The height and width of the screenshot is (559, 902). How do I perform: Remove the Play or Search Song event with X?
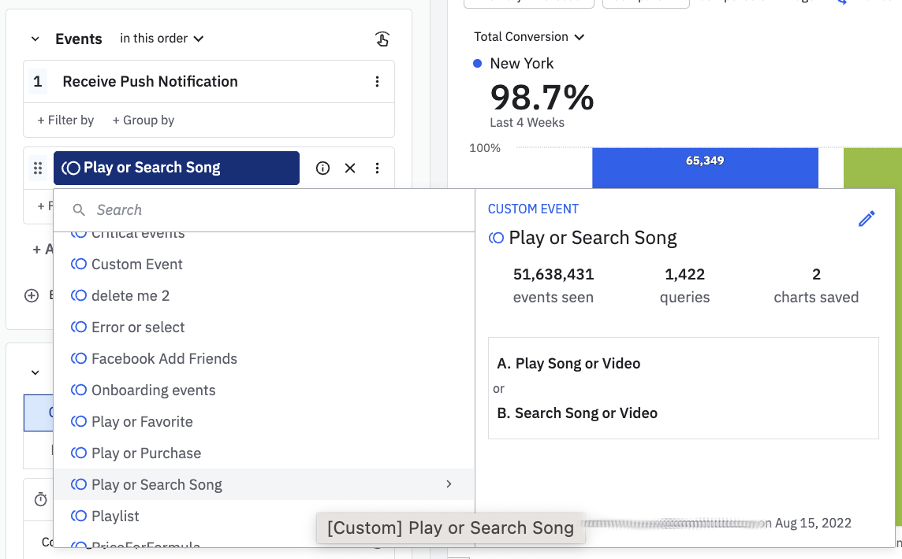350,168
